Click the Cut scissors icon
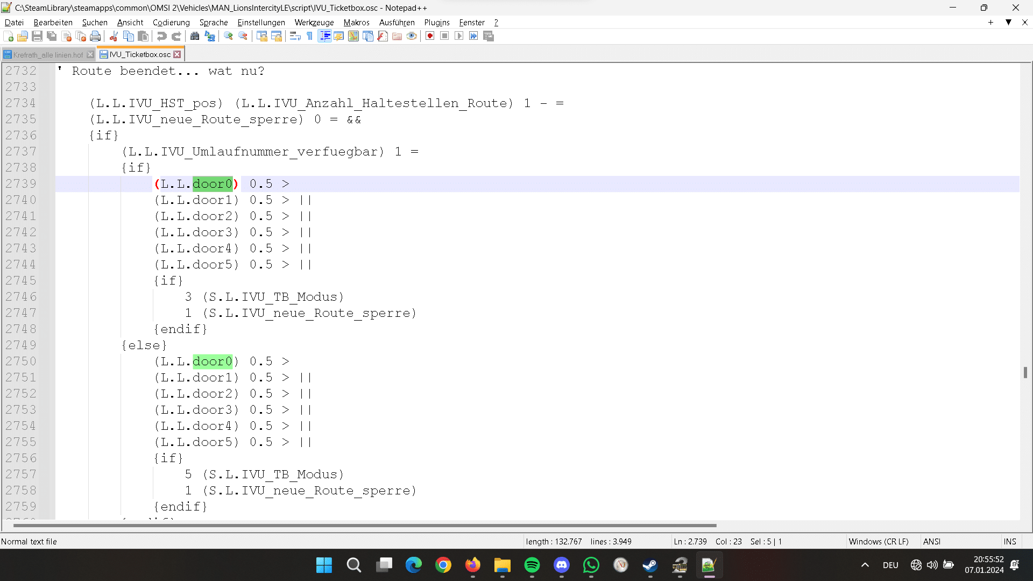Viewport: 1033px width, 581px height. [x=114, y=36]
